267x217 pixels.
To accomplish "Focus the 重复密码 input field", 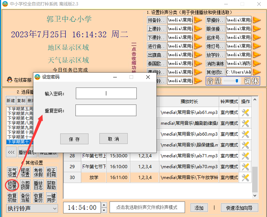I will click(106, 110).
